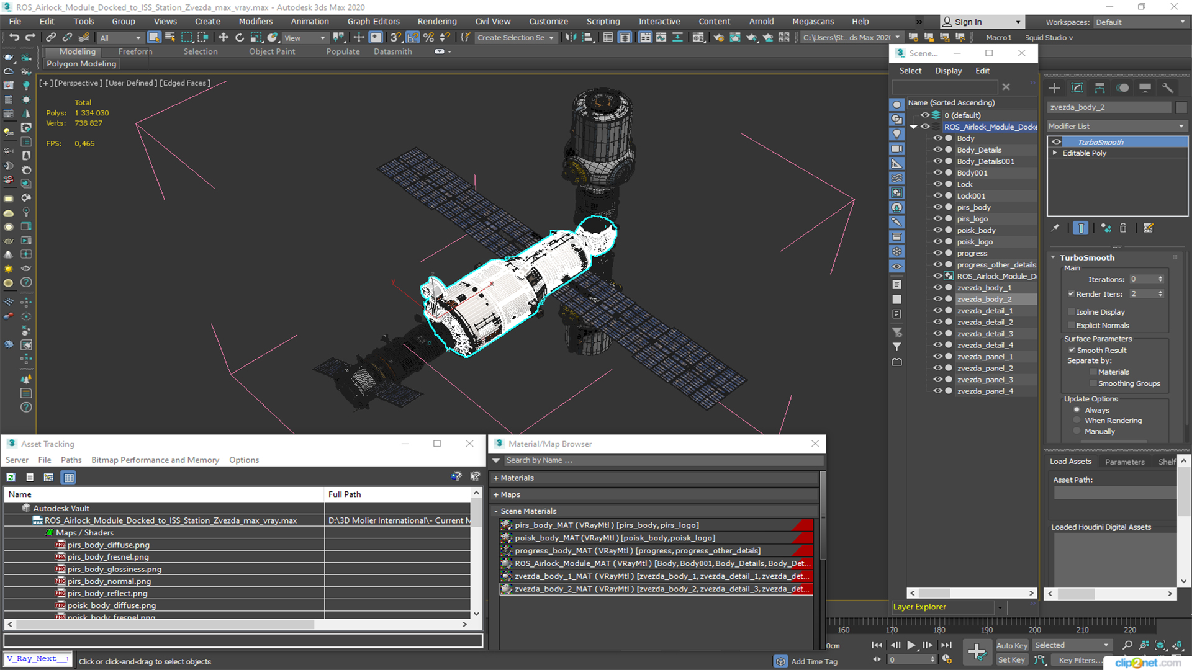Activate the Select and Rotate tool
Screen dimensions: 1192x670
[x=240, y=37]
